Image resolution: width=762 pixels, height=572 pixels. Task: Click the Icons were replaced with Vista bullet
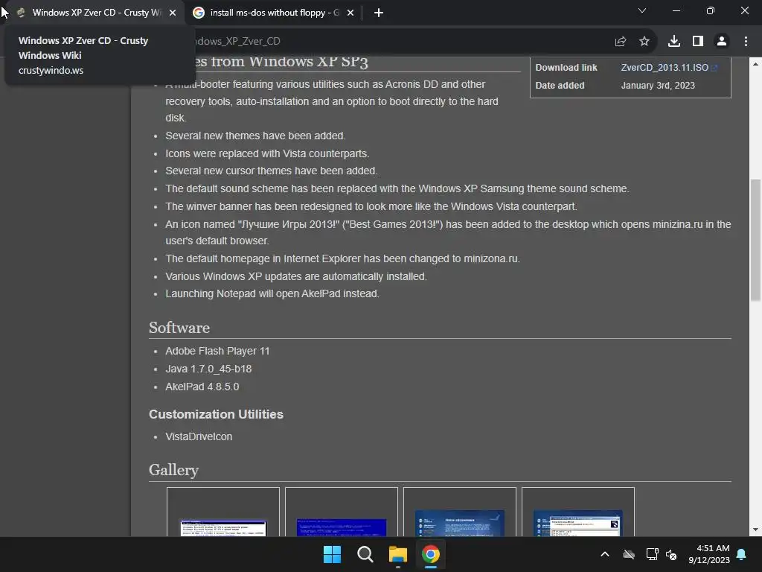pyautogui.click(x=267, y=153)
